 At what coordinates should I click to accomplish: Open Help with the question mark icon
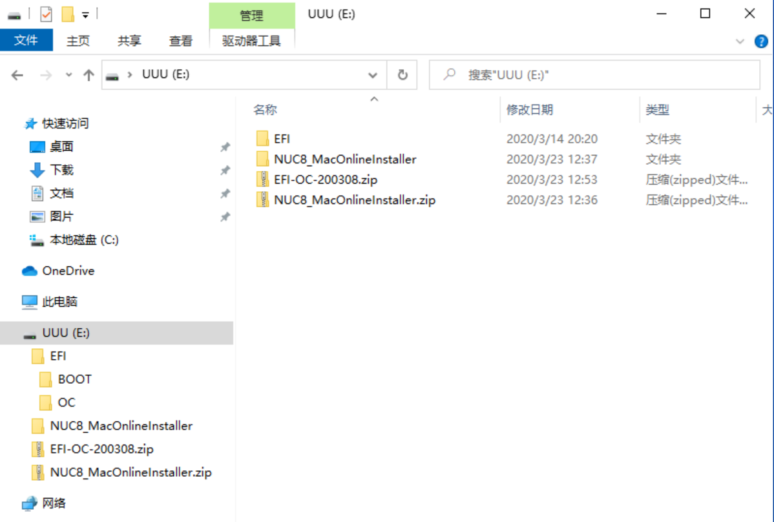point(761,41)
